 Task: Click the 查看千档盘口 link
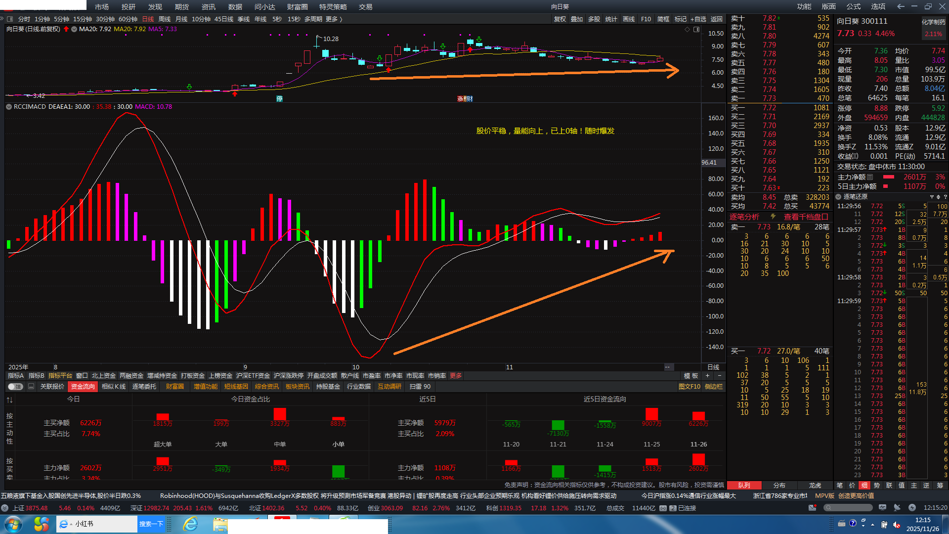coord(806,217)
